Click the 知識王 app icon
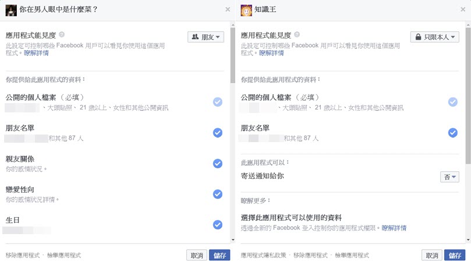 [246, 9]
